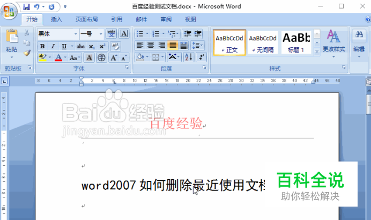Apply paragraph shading paint bucket
The width and height of the screenshot is (371, 220).
(x=140, y=57)
